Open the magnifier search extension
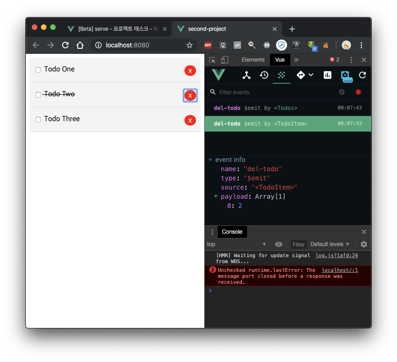 (x=252, y=45)
